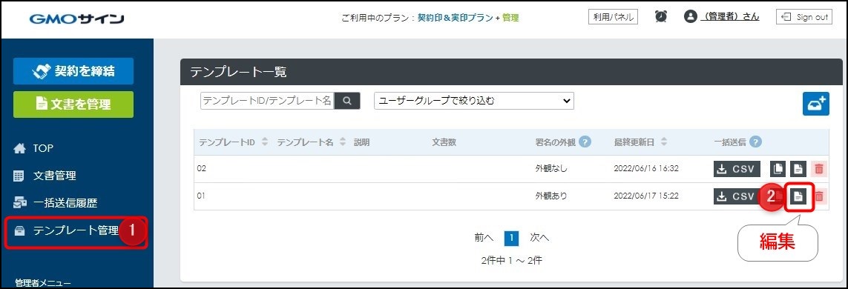Open the 利用パネル button

(x=614, y=17)
